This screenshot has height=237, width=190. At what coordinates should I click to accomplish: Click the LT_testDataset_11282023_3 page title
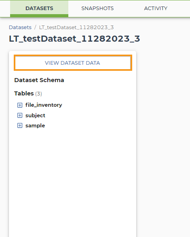click(74, 39)
